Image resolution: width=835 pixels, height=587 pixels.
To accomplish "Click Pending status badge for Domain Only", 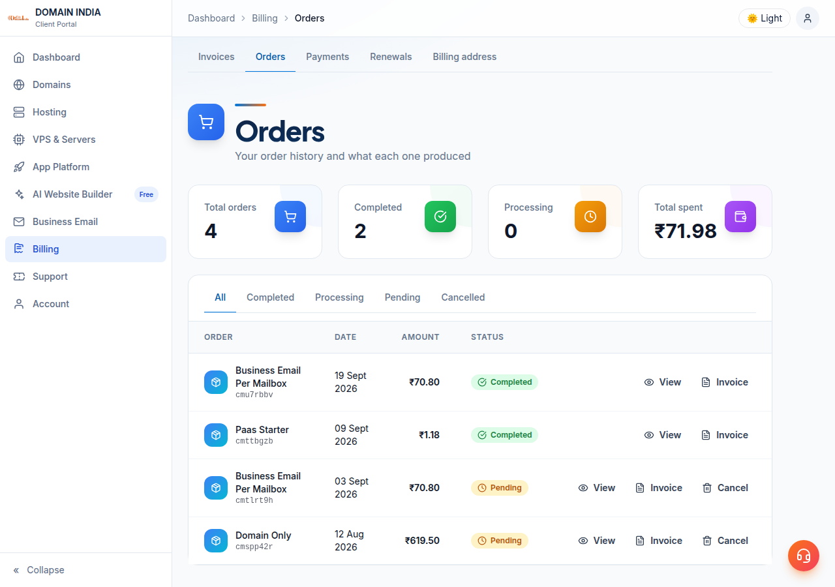I will coord(500,541).
